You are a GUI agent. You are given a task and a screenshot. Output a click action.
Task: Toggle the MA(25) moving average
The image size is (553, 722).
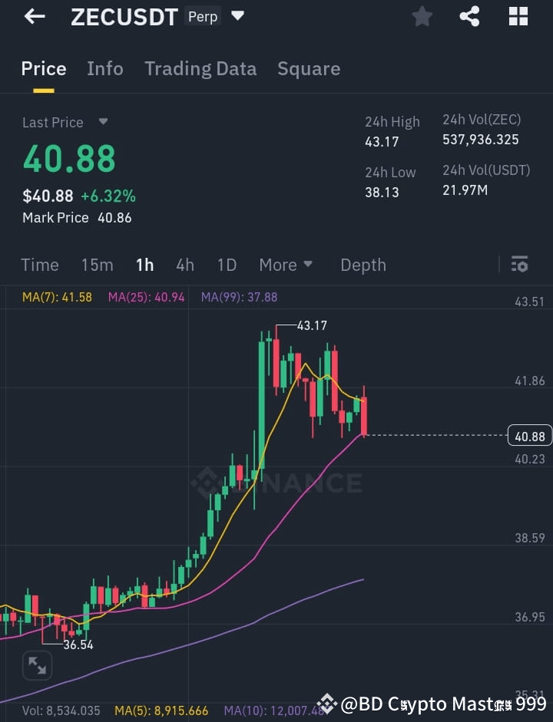(146, 296)
